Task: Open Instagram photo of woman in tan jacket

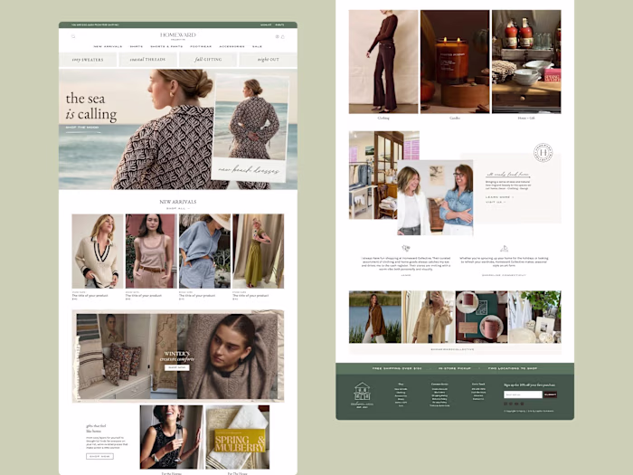Action: pyautogui.click(x=429, y=317)
